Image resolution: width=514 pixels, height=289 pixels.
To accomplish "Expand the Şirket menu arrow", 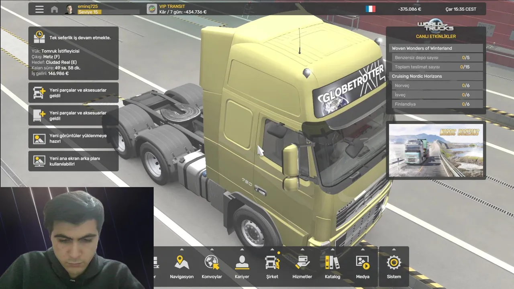I will (272, 249).
